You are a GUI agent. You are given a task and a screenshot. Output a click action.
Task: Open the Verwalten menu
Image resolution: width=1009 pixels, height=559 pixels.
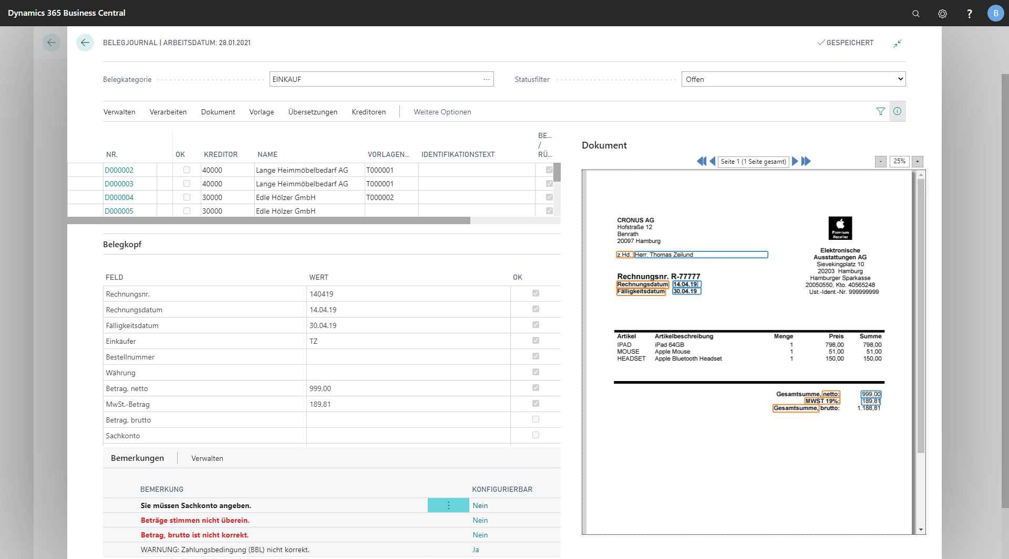119,112
